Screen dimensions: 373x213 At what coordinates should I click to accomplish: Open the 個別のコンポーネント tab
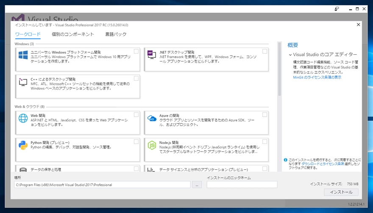click(73, 34)
